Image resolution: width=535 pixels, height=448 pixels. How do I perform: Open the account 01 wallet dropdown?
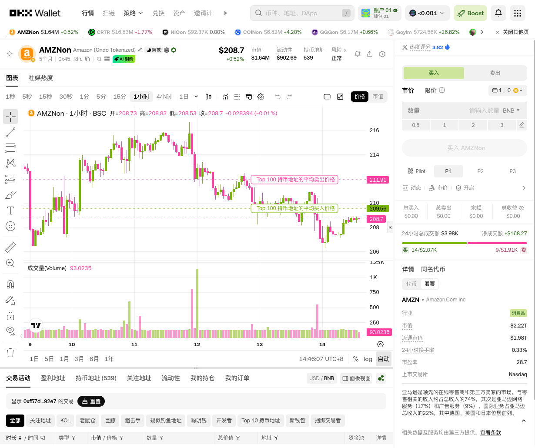point(379,13)
